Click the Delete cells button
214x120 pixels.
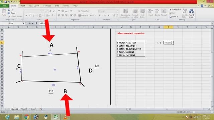coord(157,13)
